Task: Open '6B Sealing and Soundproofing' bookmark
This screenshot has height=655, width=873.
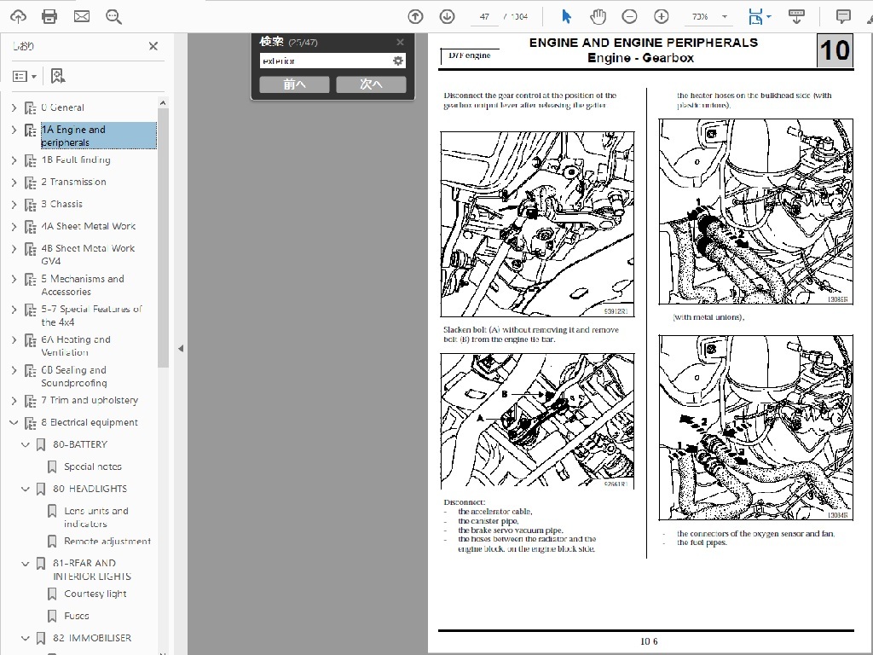Action: click(74, 376)
